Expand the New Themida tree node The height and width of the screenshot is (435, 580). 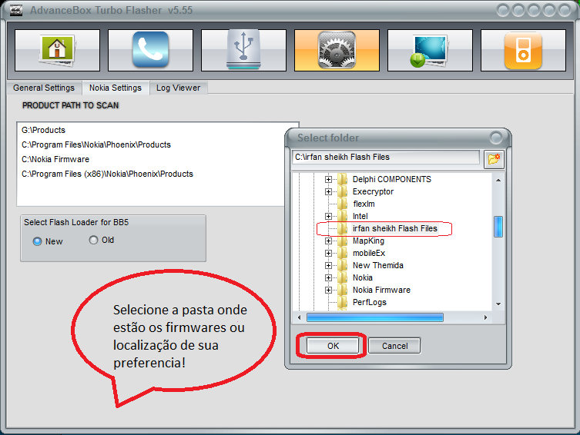click(328, 265)
